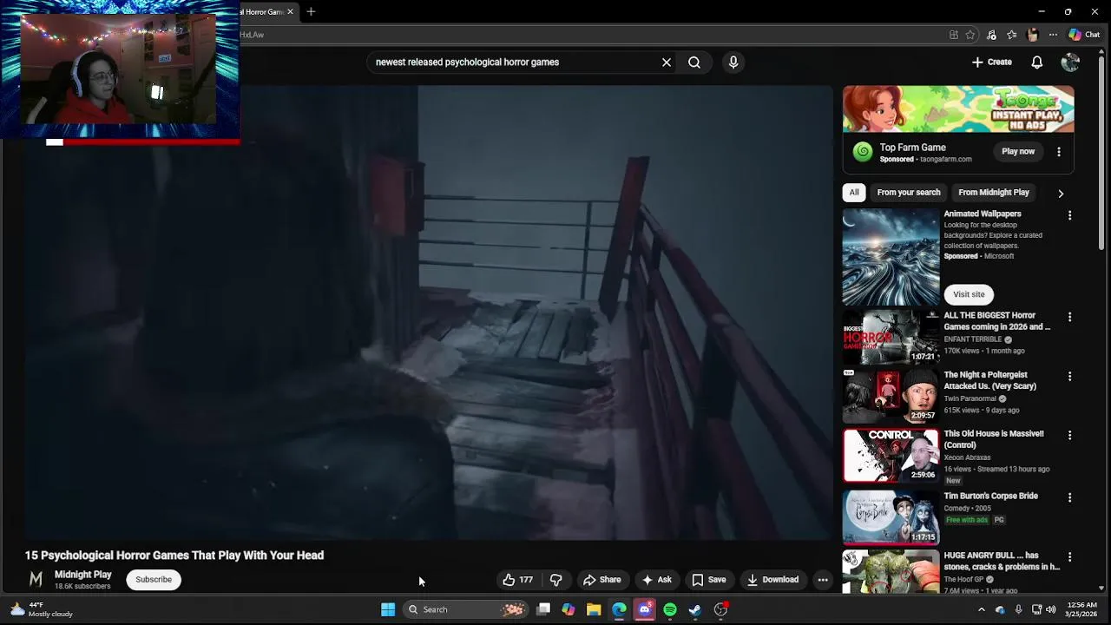Close the Horror Games browser tab

(290, 11)
